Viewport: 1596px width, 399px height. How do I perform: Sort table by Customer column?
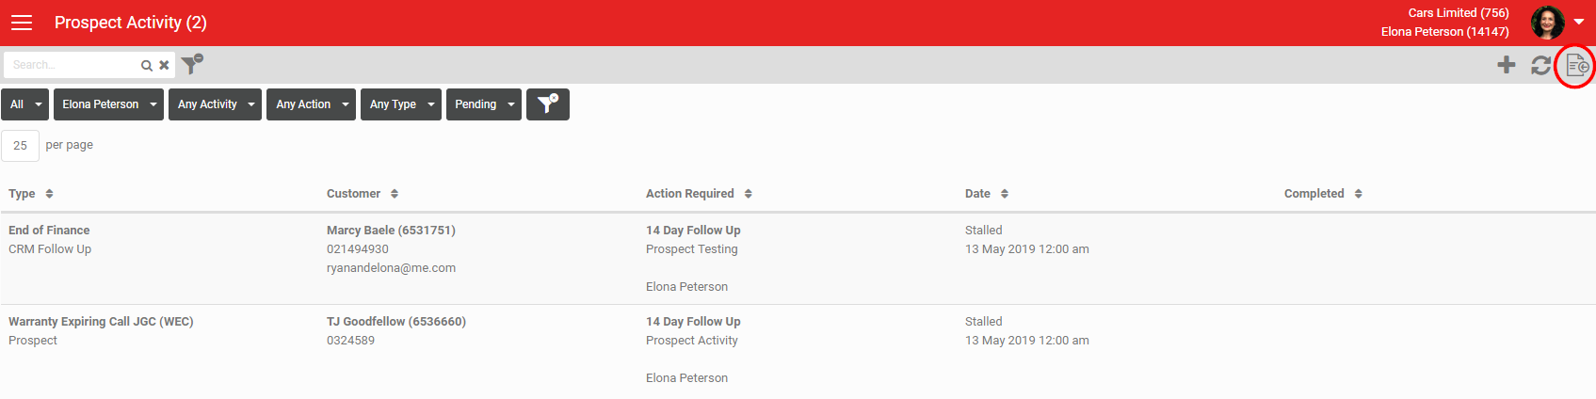coord(363,194)
